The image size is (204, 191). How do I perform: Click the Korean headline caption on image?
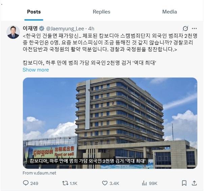[87, 161]
